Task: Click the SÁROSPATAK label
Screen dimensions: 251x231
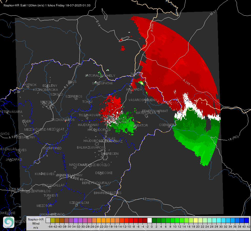Action: pyautogui.click(x=103, y=83)
